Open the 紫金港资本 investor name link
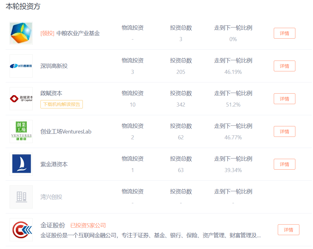Screen dimensions: 313x249 point(54,164)
